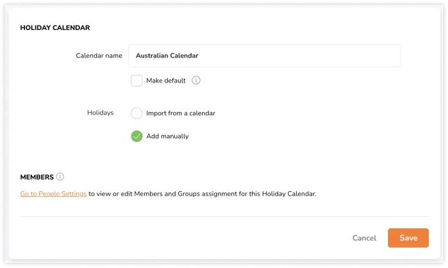The width and height of the screenshot is (448, 268).
Task: Click the divider line above Cancel and Save
Action: pyautogui.click(x=224, y=216)
